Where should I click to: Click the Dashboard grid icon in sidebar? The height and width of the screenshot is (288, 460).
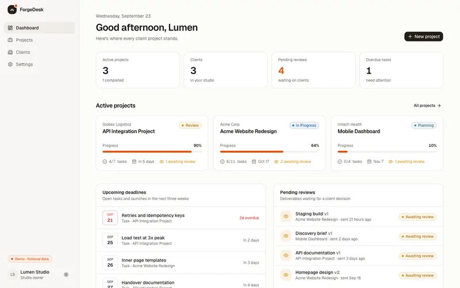(10, 28)
